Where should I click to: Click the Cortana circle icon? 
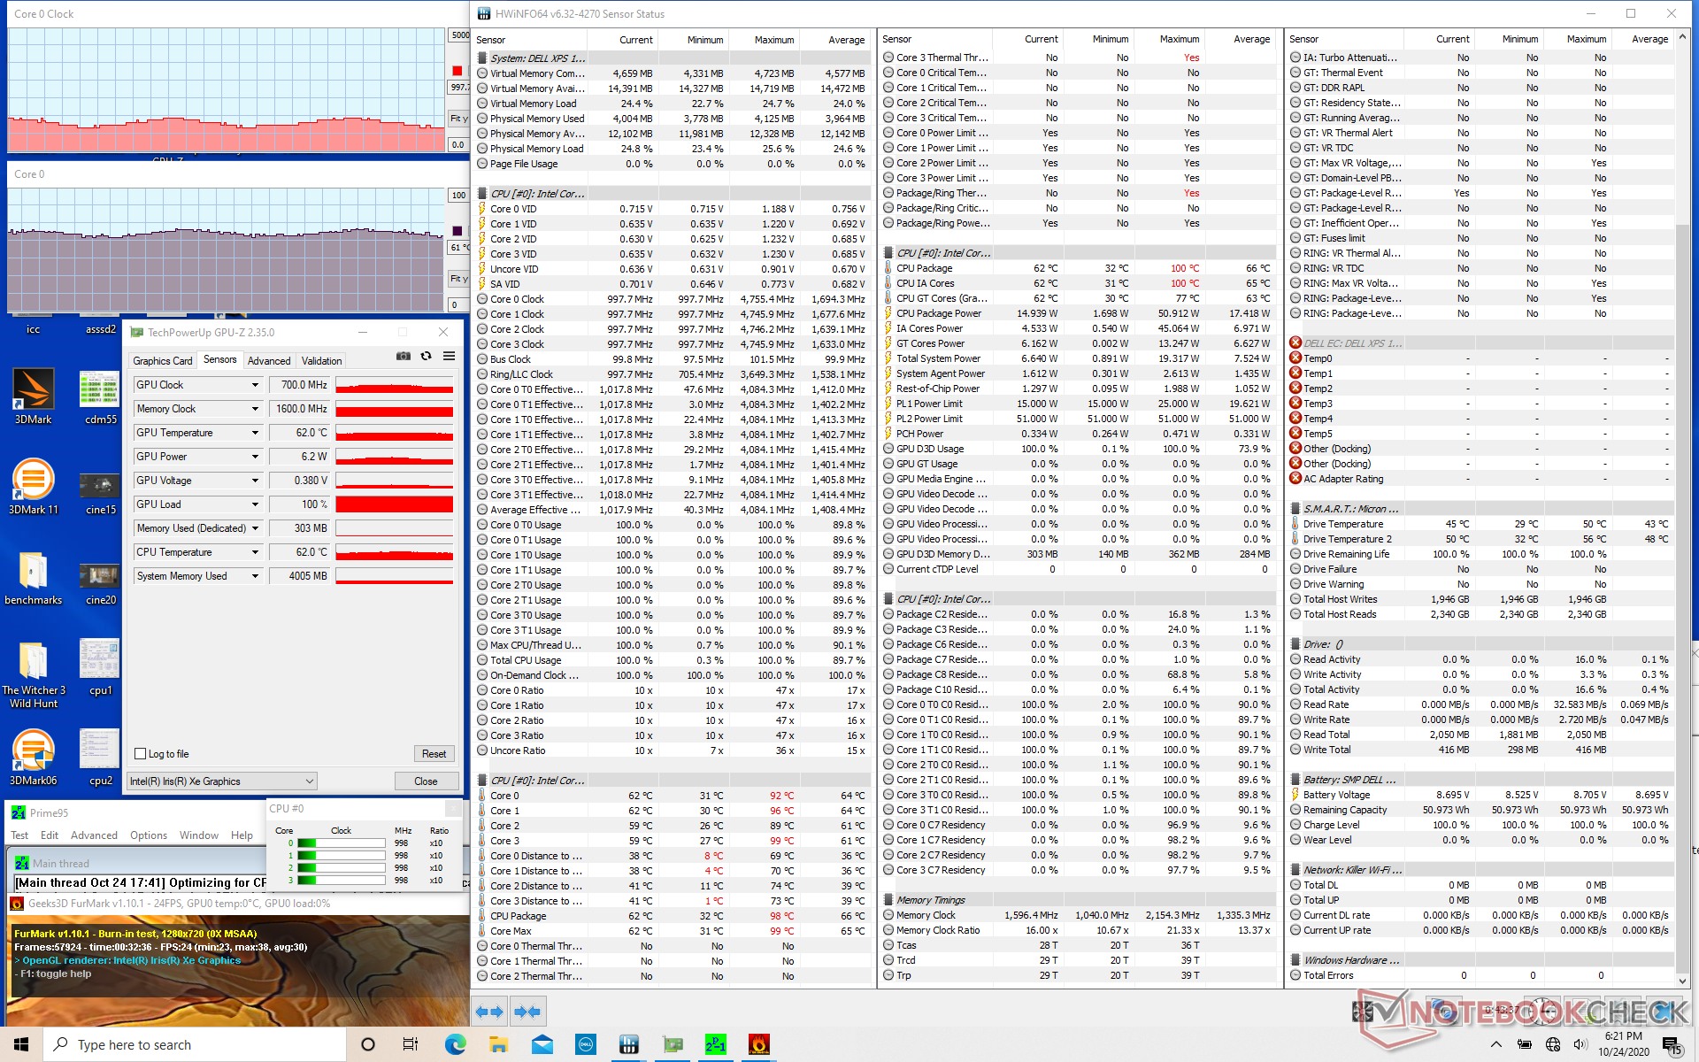tap(368, 1044)
